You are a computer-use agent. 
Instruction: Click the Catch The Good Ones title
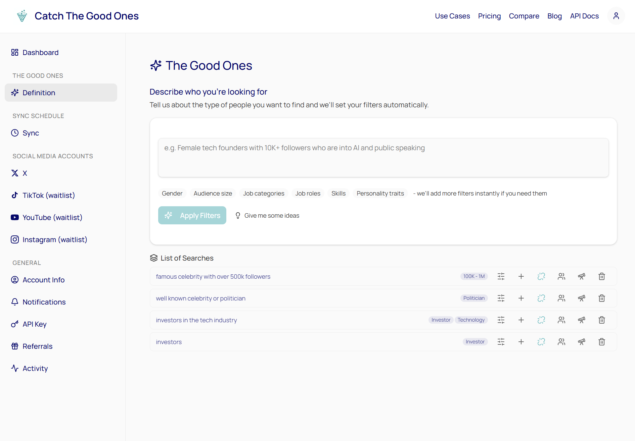pos(87,16)
